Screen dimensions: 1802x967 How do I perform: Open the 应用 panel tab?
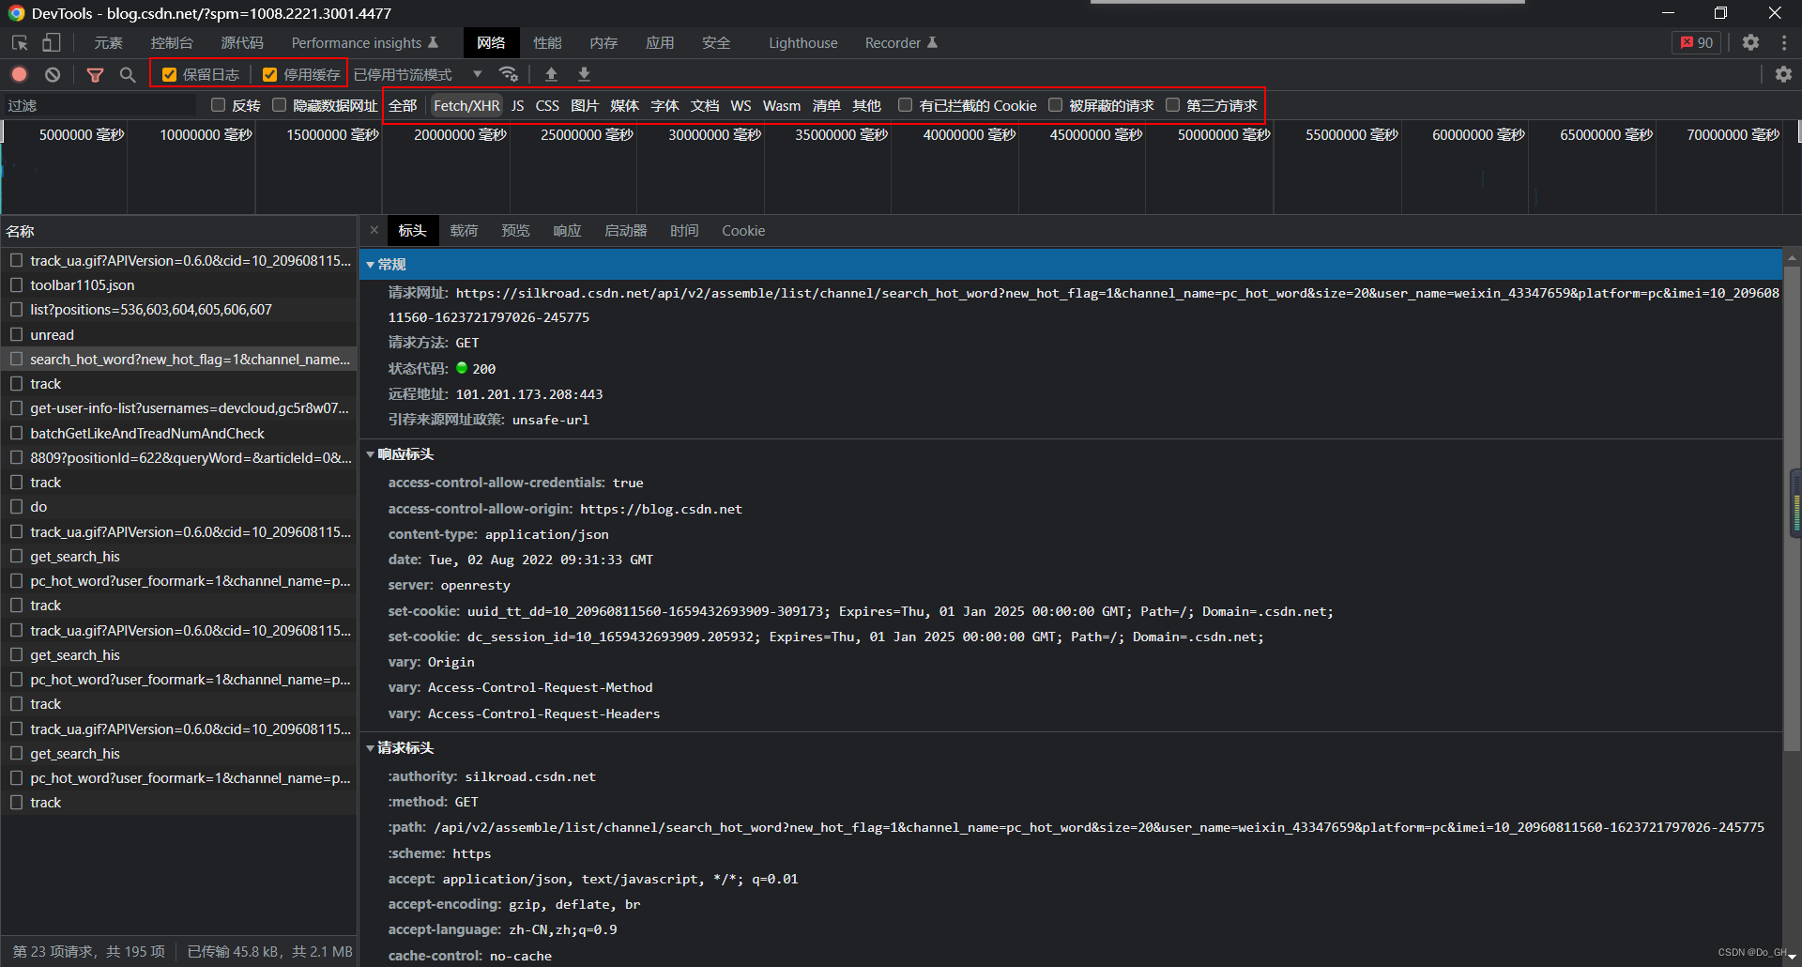660,43
